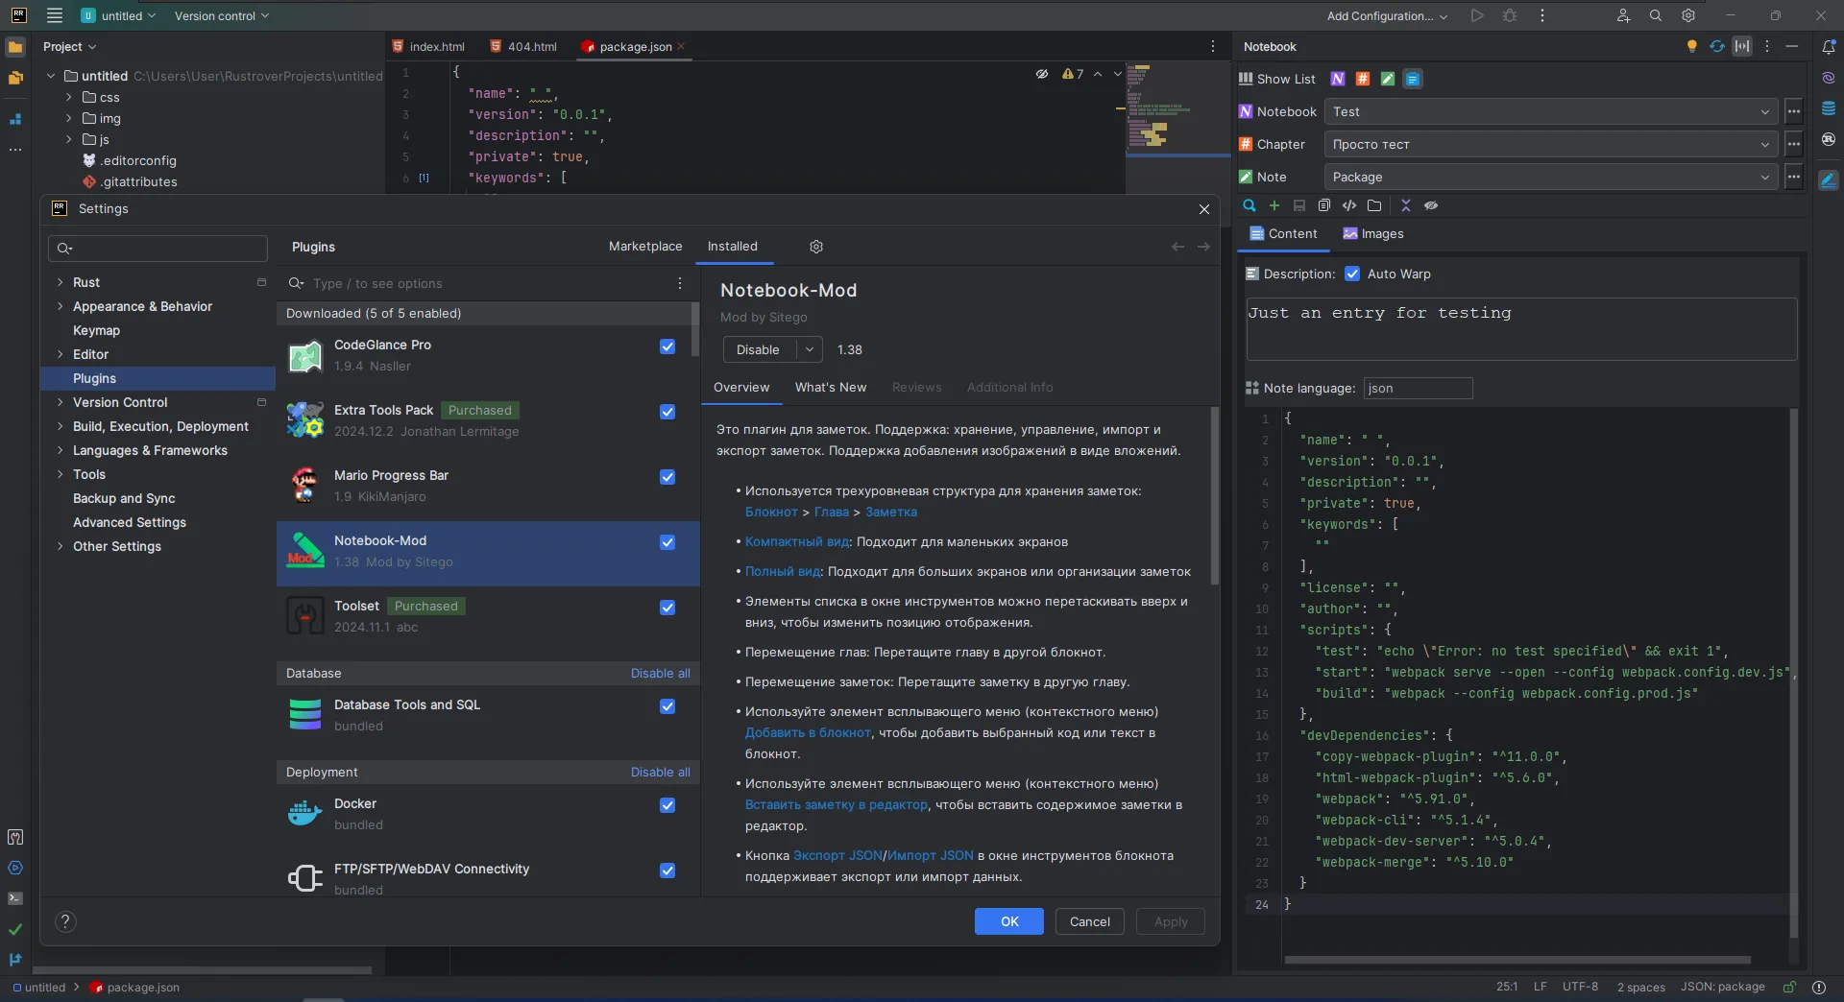Click the Run configuration play icon

point(1477,15)
